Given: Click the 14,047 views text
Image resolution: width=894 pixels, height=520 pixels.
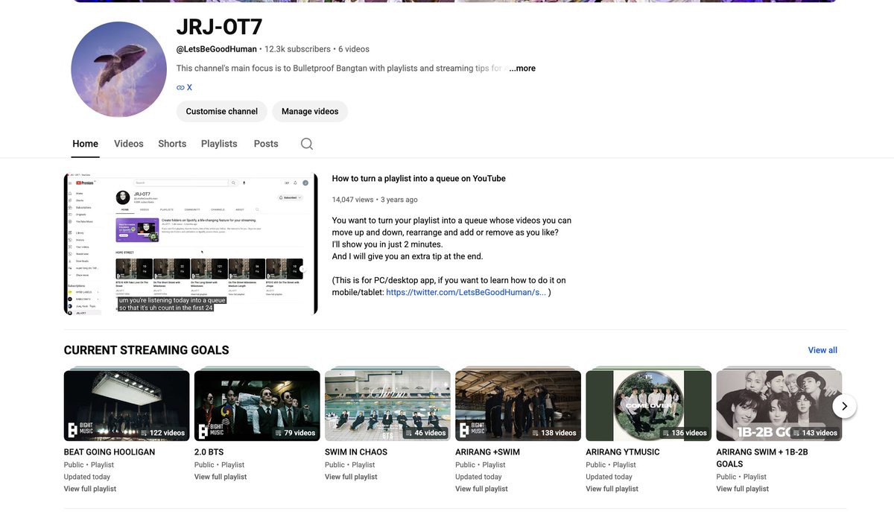Looking at the screenshot, I should point(352,200).
